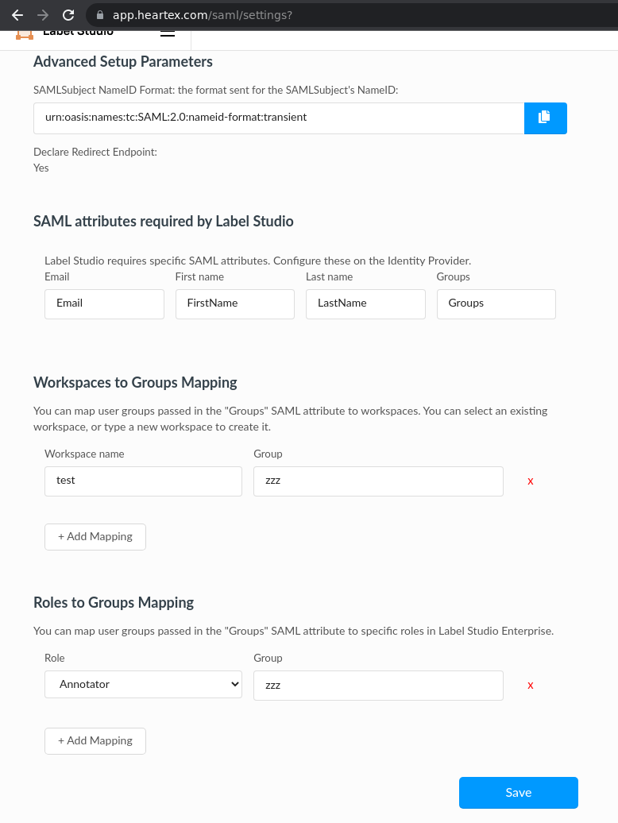Click Add Mapping under Roles to Groups
Viewport: 618px width, 823px height.
click(x=95, y=740)
